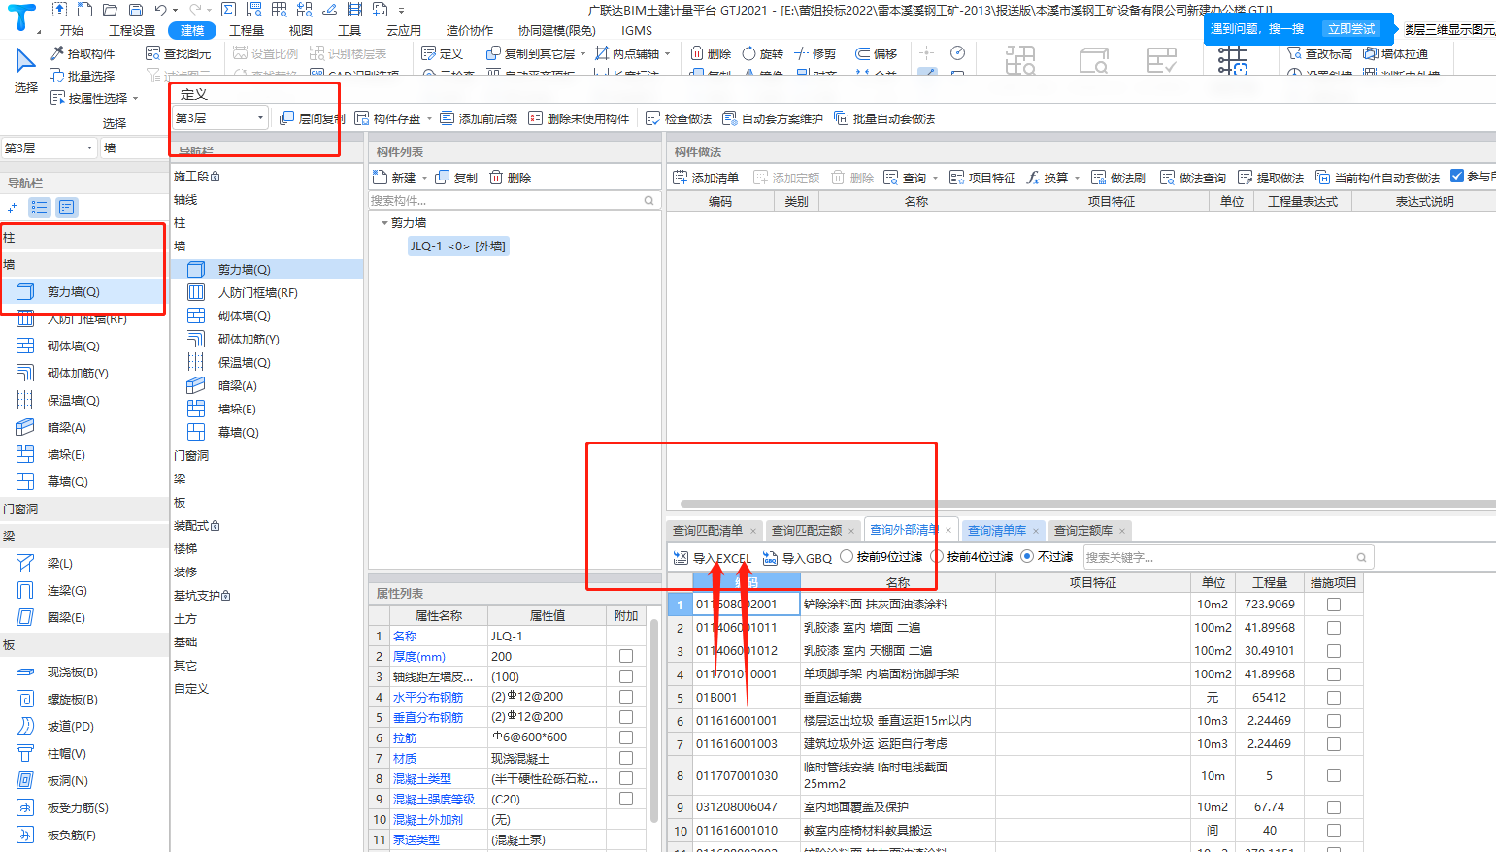The height and width of the screenshot is (852, 1496).
Task: Collapse the 剪力墙 tree node
Action: pos(384,223)
